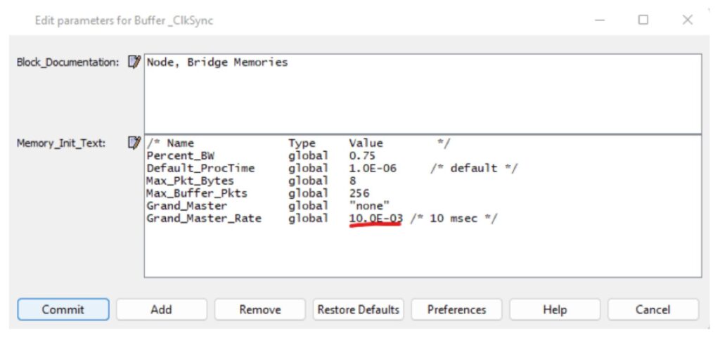The height and width of the screenshot is (343, 720).
Task: Click the Add button
Action: [x=161, y=309]
